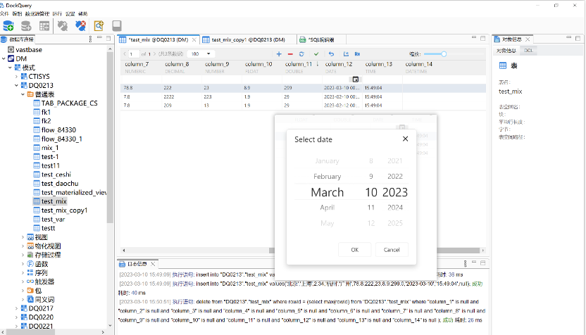Expand the 视图 views folder
The image size is (586, 335).
tap(23, 237)
